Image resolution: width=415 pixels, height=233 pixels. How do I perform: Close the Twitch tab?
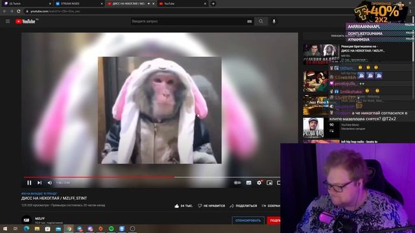[50, 4]
